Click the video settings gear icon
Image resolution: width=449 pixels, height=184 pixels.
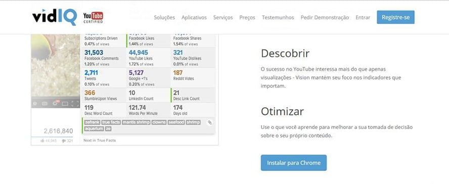tap(55, 103)
